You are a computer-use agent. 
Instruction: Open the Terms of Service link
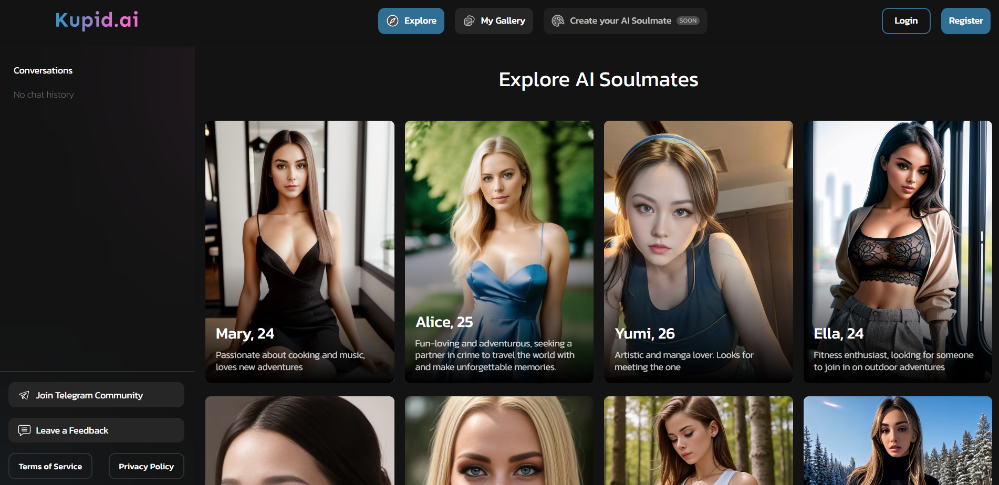pos(50,466)
